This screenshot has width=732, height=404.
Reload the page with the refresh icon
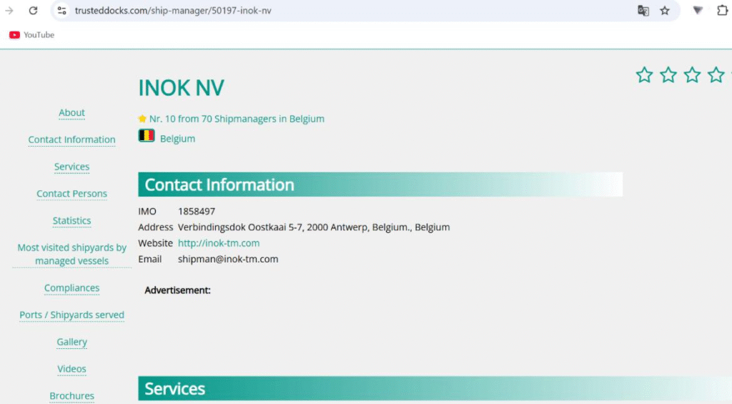tap(33, 11)
